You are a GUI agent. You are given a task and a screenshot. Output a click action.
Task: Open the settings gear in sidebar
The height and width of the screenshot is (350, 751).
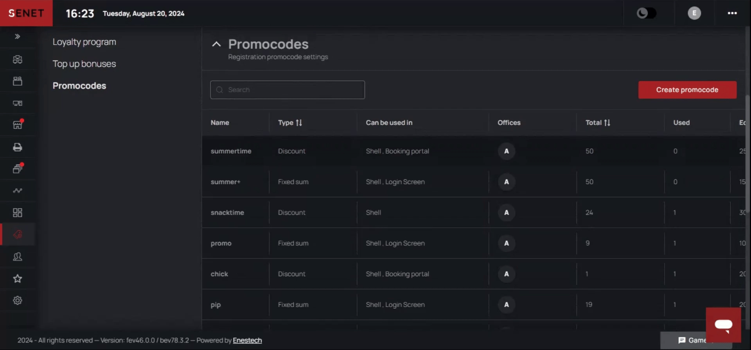pyautogui.click(x=18, y=300)
